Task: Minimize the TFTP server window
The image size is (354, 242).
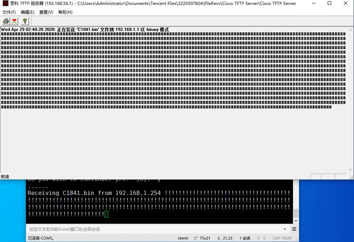Action: tap(314, 3)
